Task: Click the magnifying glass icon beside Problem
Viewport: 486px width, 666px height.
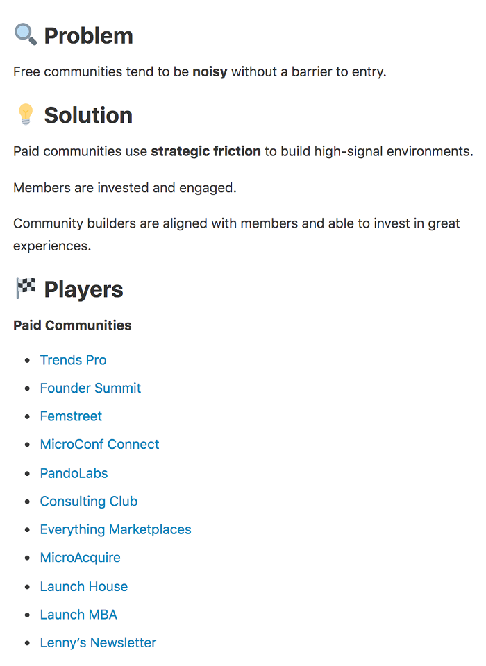Action: [x=25, y=35]
